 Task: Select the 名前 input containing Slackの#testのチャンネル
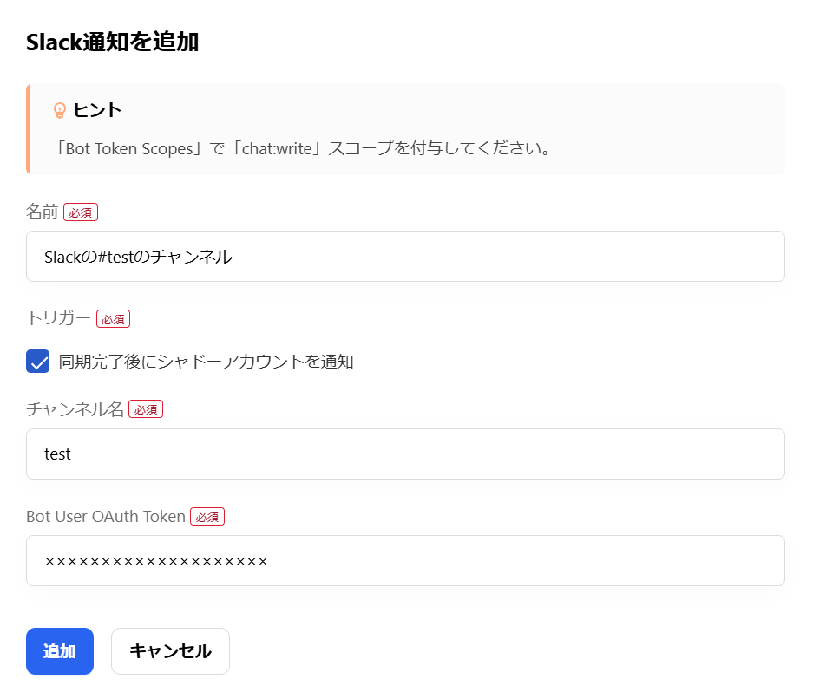click(x=404, y=256)
